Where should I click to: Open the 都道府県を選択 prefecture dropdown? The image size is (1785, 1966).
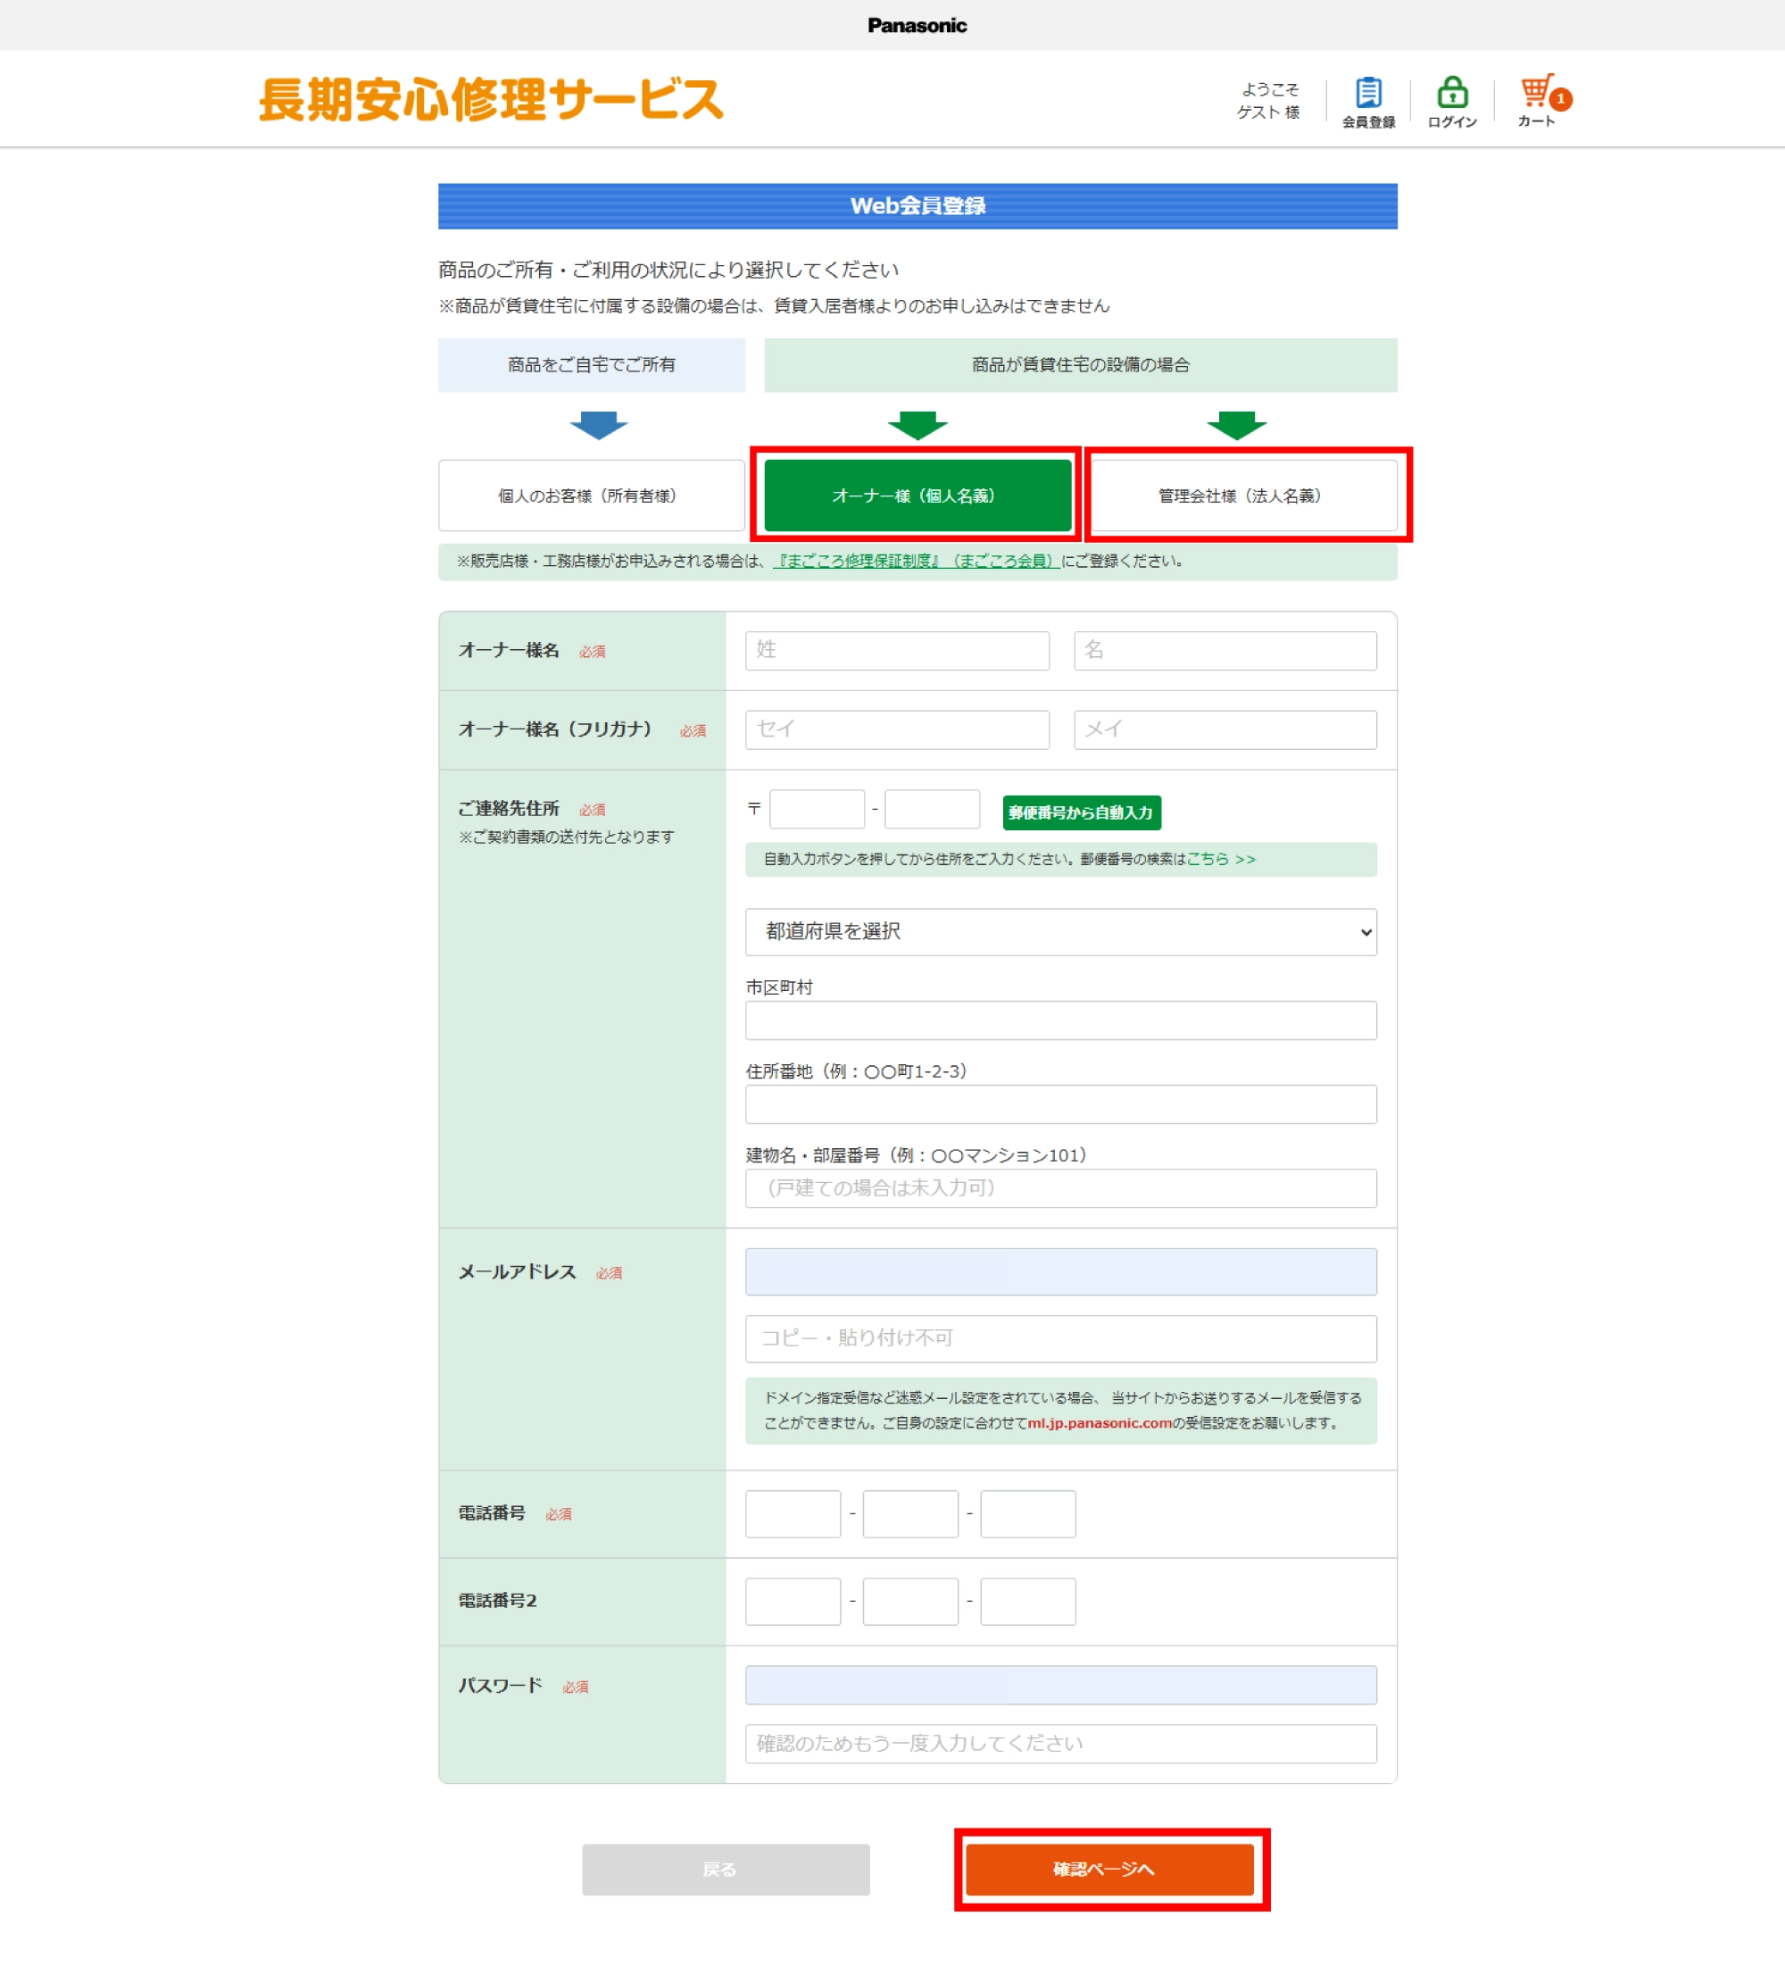click(x=1059, y=931)
